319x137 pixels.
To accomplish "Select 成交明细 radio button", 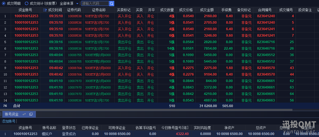I will coord(3,3).
